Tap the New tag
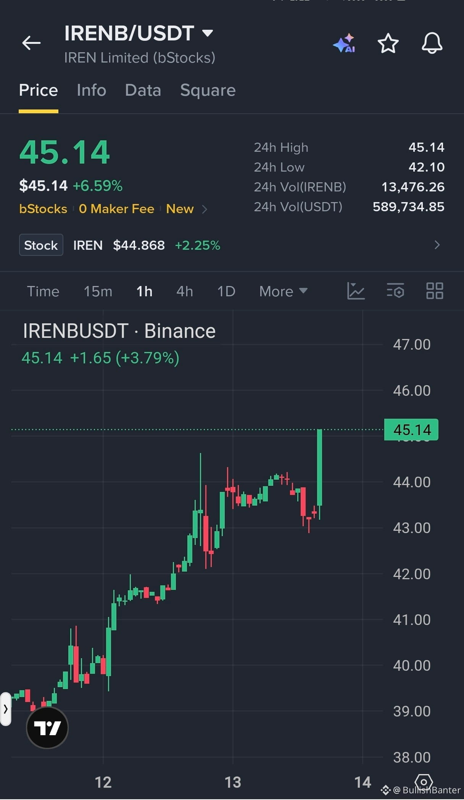The image size is (464, 800). point(180,209)
